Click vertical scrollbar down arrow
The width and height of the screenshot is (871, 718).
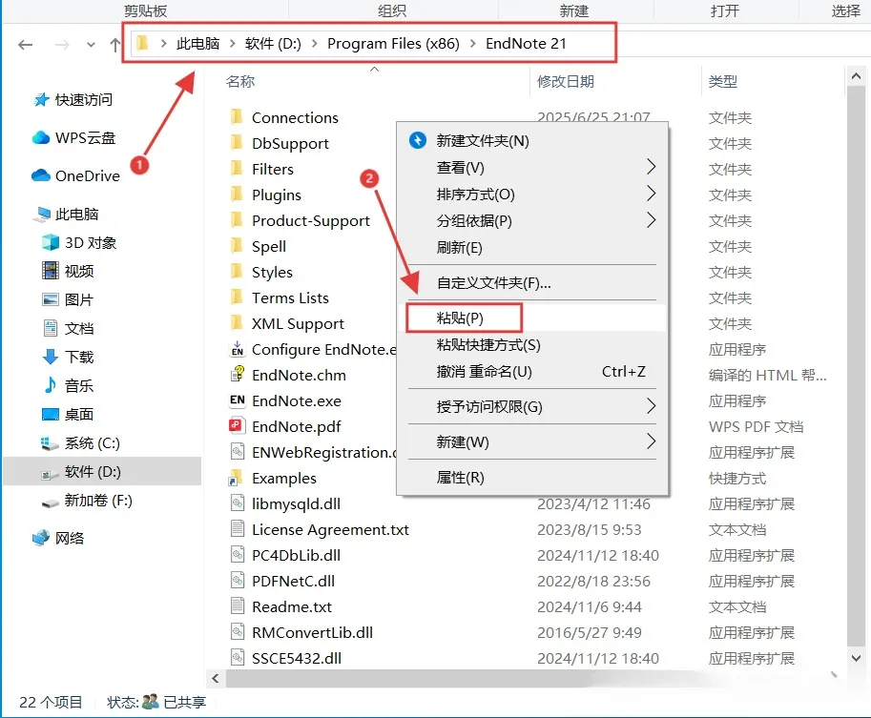click(856, 658)
